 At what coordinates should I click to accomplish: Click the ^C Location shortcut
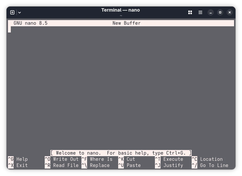pyautogui.click(x=207, y=159)
